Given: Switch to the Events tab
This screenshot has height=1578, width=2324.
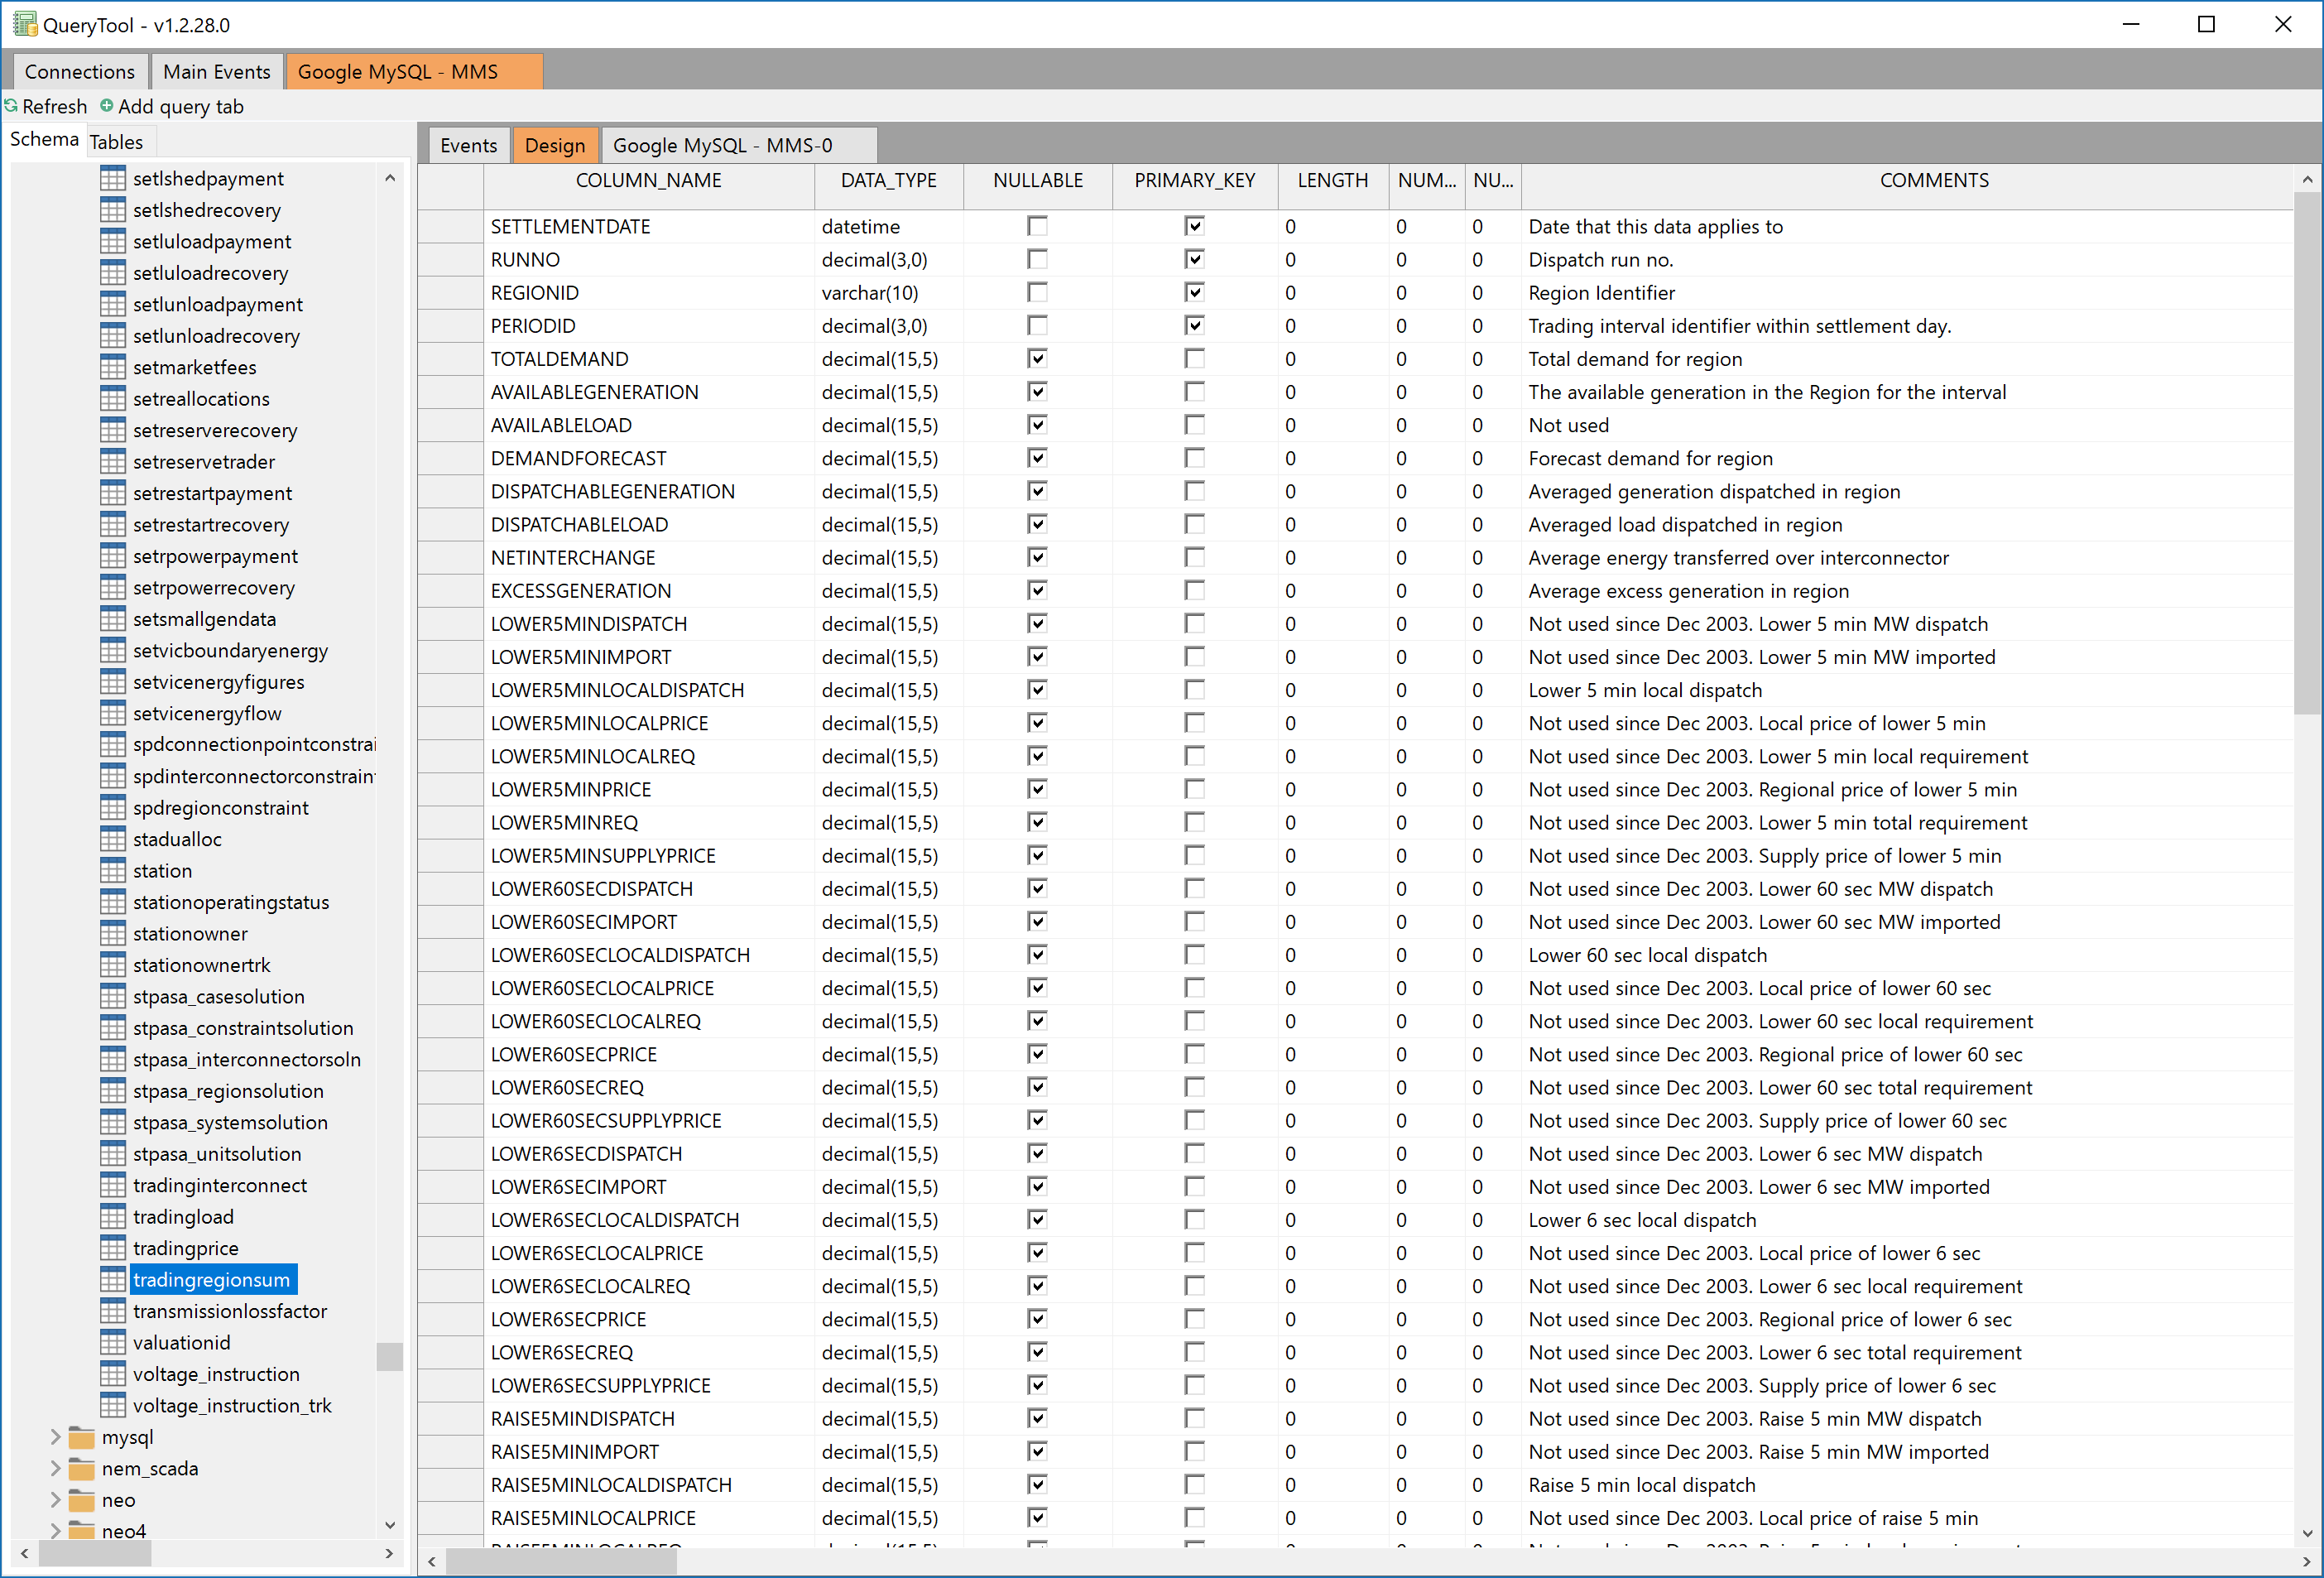Looking at the screenshot, I should point(468,145).
